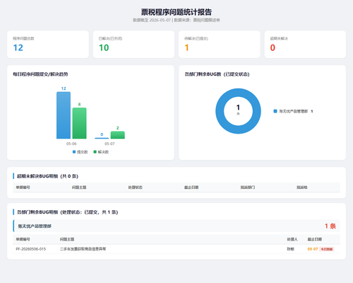
Task: Click 处理状态 header in overdue table
Action: click(135, 187)
